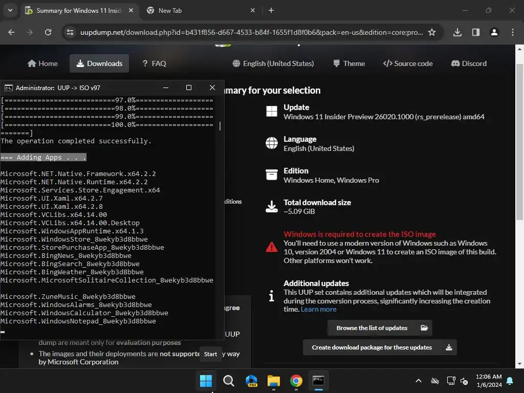Click the page scrollbar down arrow

[x=519, y=364]
